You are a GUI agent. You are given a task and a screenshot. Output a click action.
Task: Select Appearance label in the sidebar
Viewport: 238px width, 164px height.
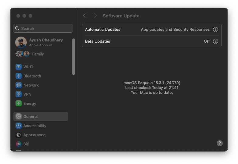click(x=34, y=135)
